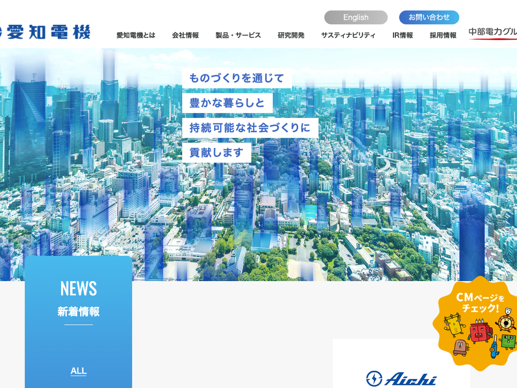This screenshot has width=517, height=388.
Task: Click the CMページをチェック! badge text
Action: point(480,303)
